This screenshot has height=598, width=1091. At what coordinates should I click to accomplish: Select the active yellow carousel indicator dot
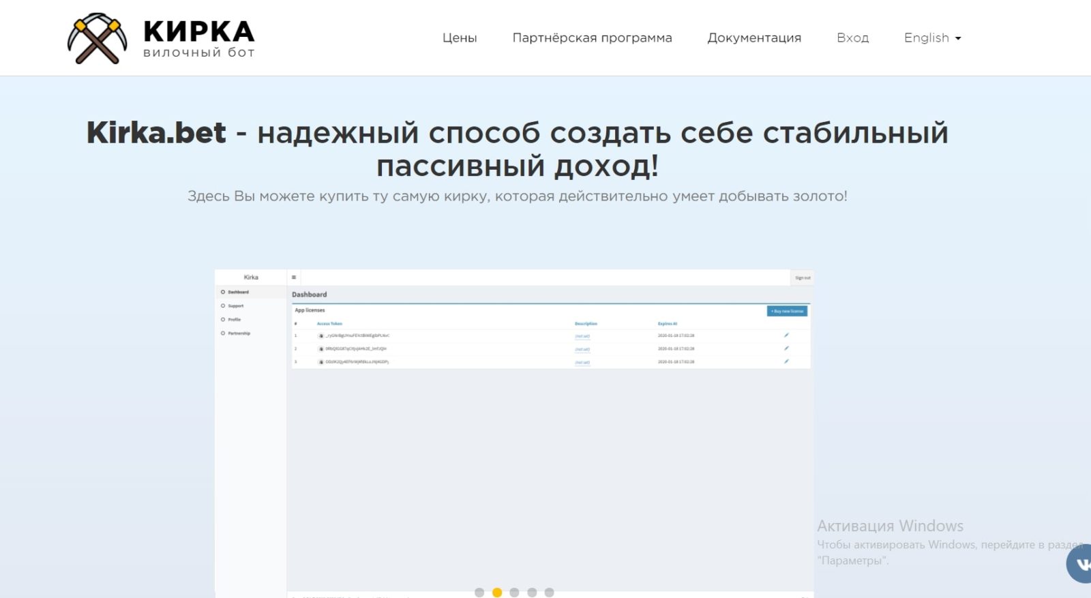click(x=497, y=593)
